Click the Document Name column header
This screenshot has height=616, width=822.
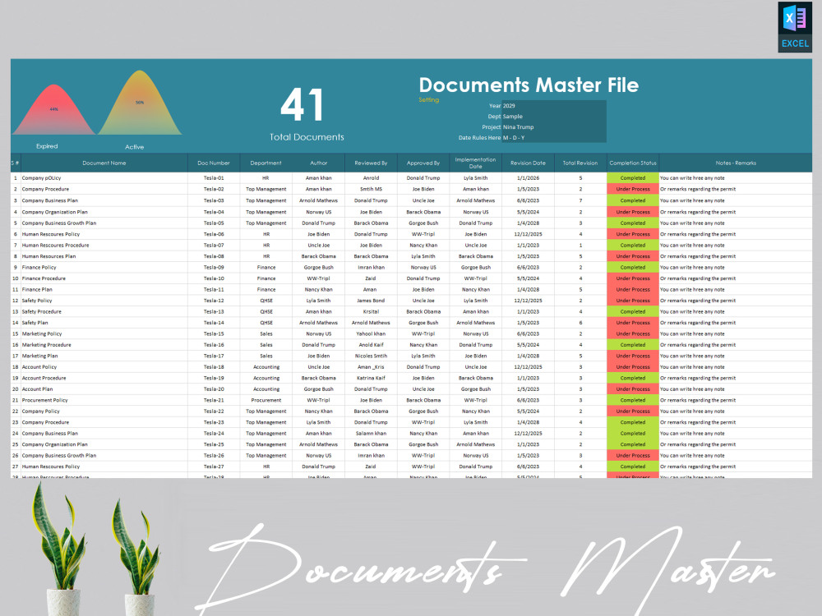click(x=104, y=163)
